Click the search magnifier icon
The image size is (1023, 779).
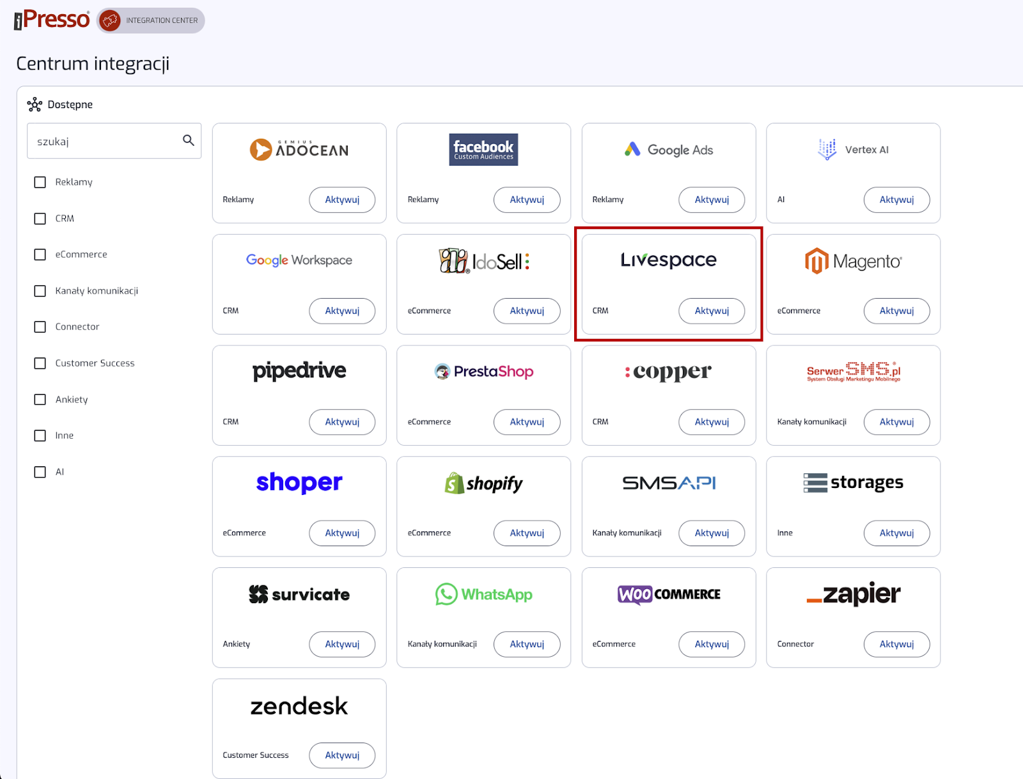pyautogui.click(x=188, y=140)
